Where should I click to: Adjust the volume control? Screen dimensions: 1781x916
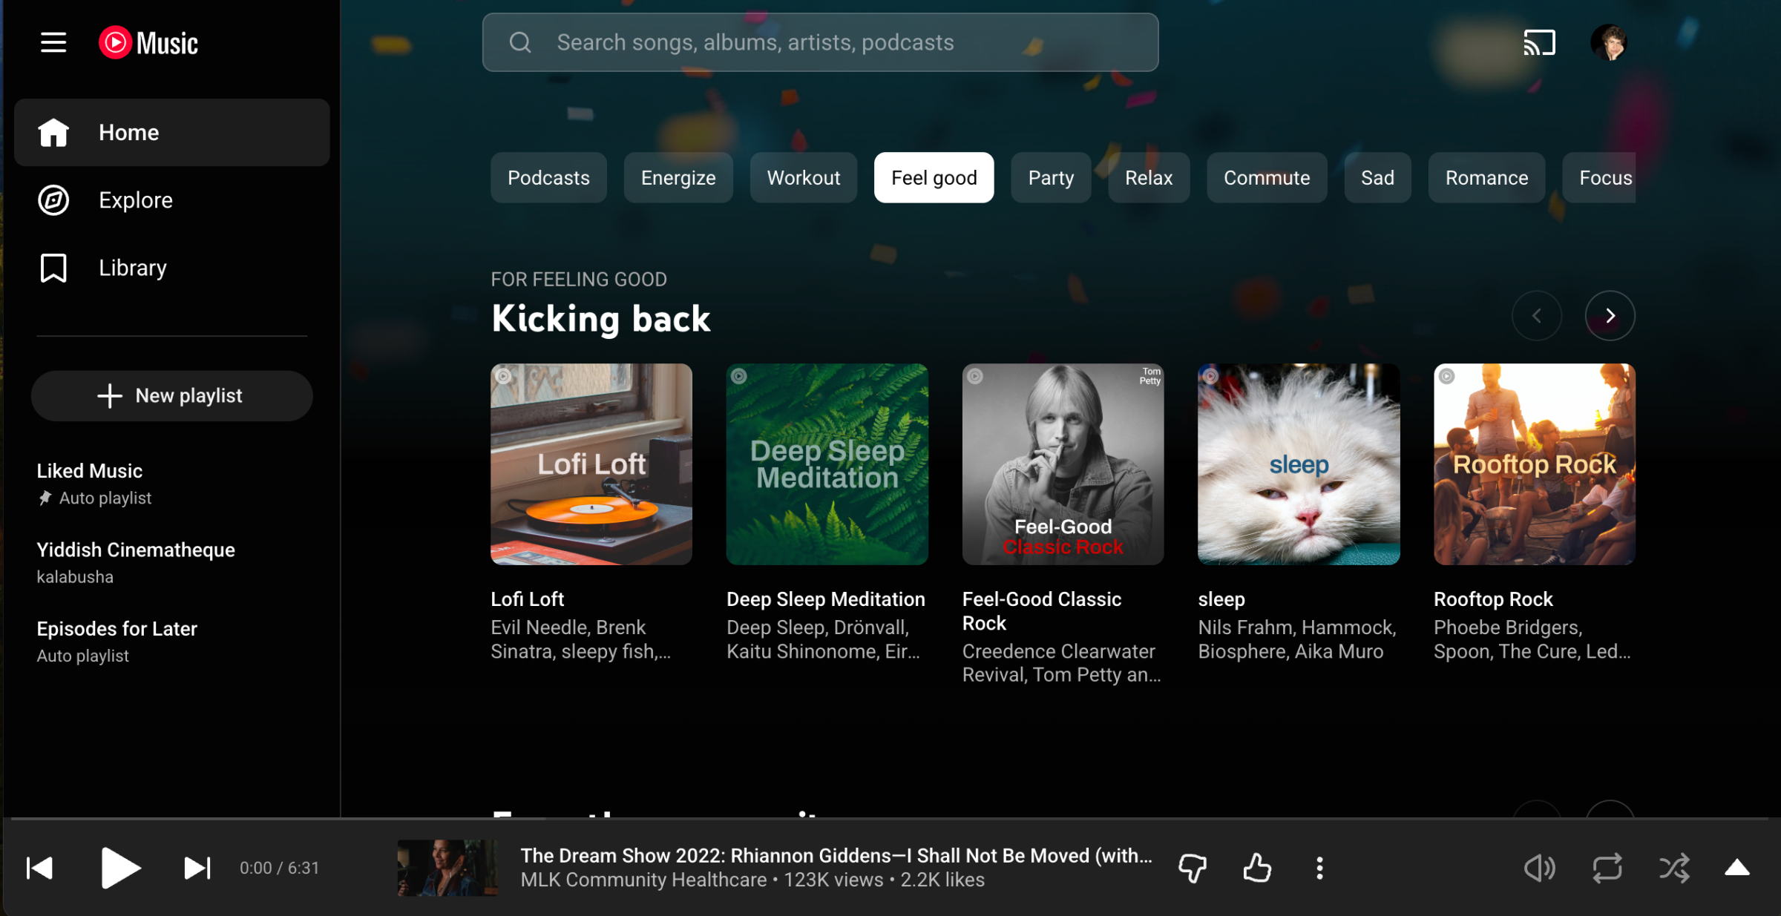tap(1540, 867)
